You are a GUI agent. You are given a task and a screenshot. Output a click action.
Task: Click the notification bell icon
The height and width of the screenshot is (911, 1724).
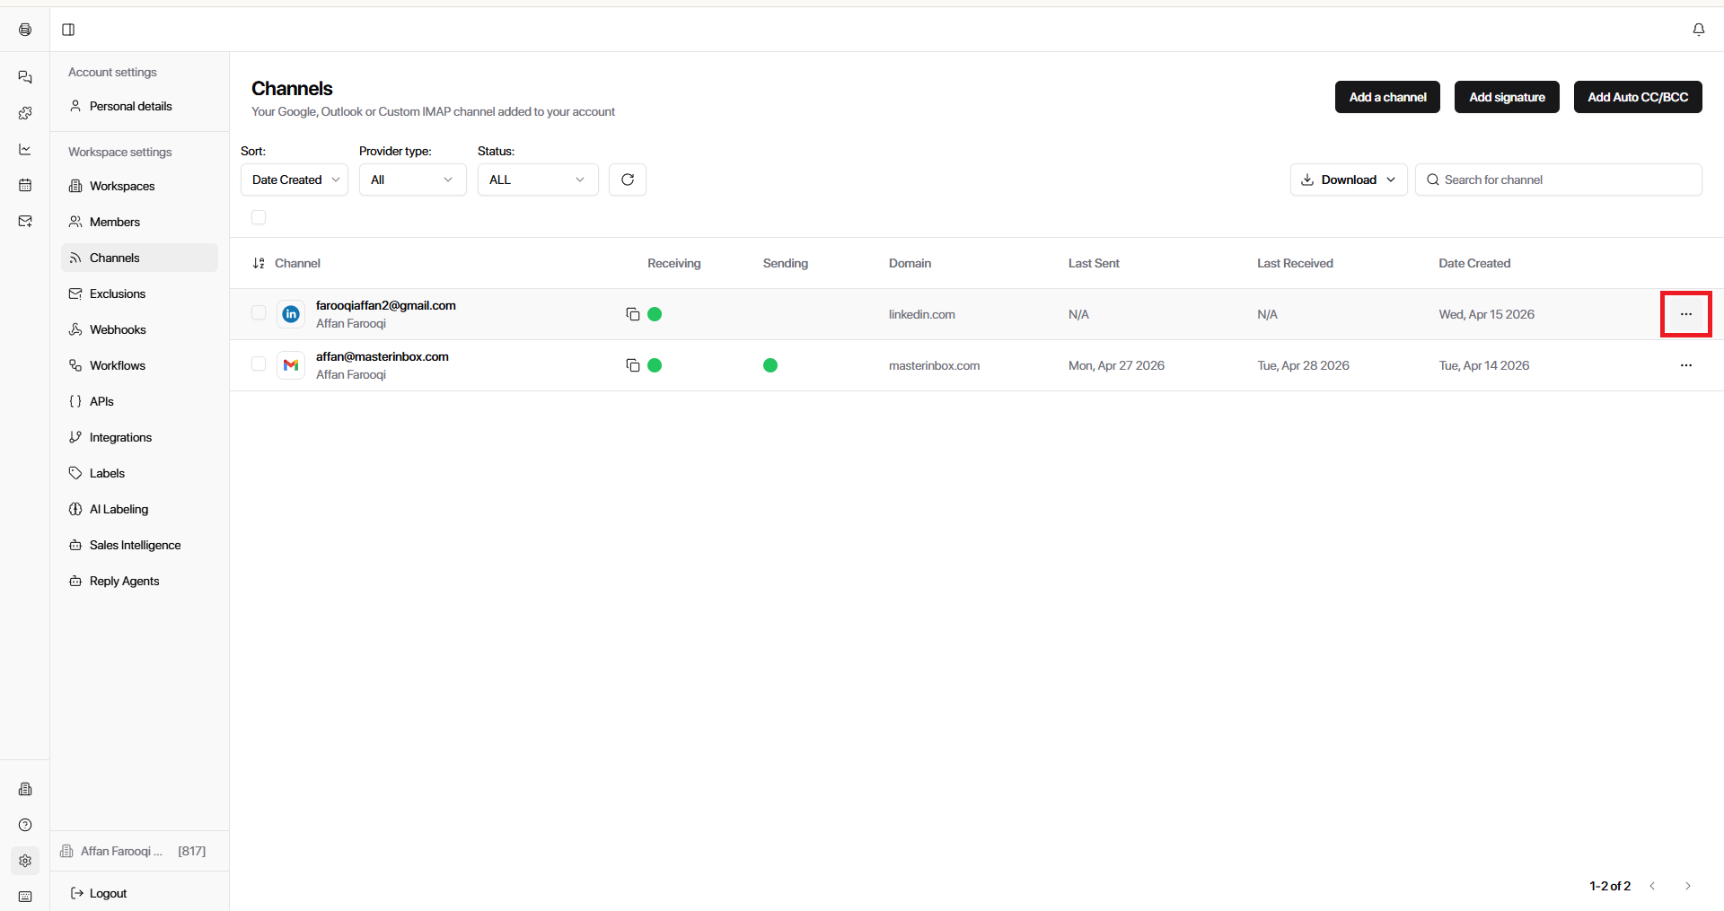(x=1698, y=30)
